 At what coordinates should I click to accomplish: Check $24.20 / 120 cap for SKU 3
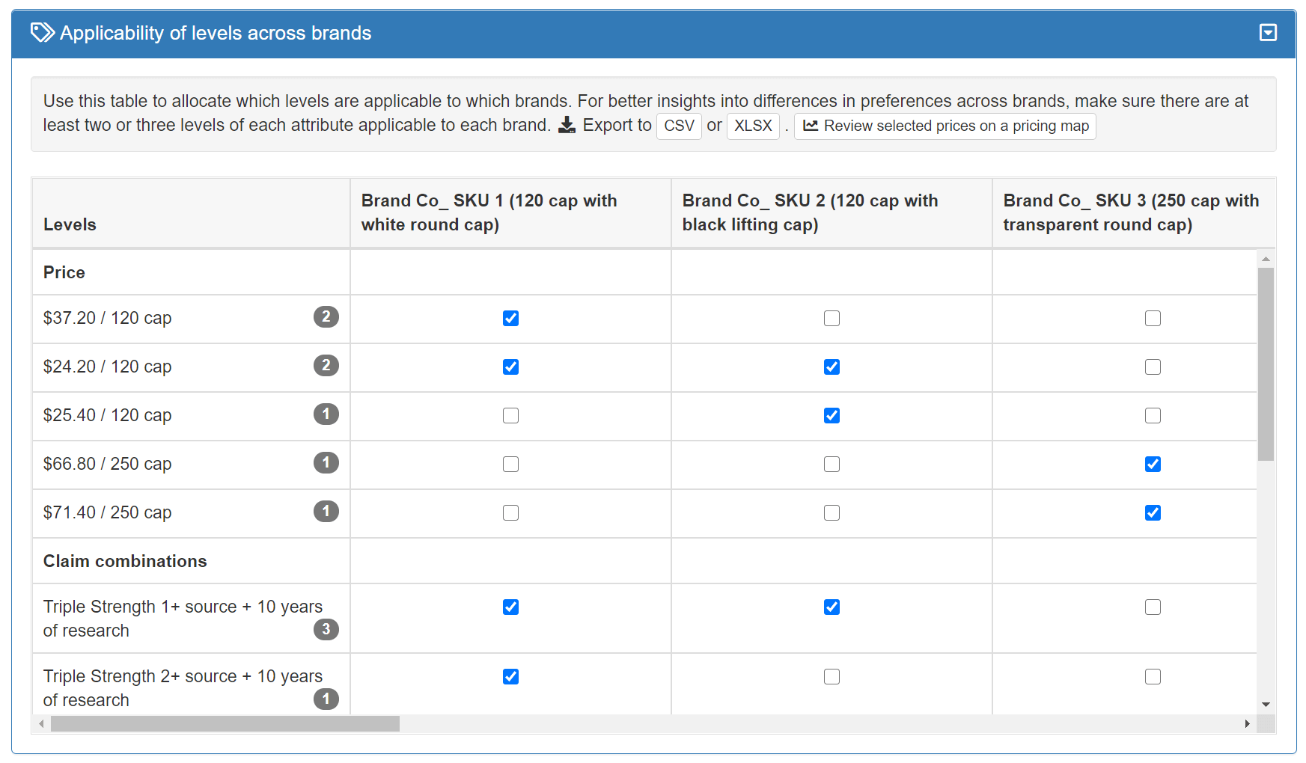coord(1153,367)
